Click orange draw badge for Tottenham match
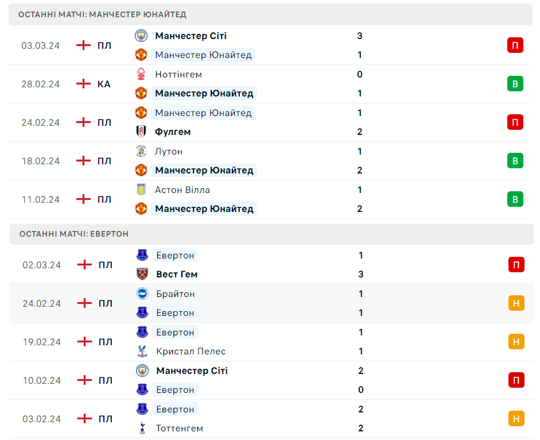This screenshot has width=540, height=440. pos(516,419)
